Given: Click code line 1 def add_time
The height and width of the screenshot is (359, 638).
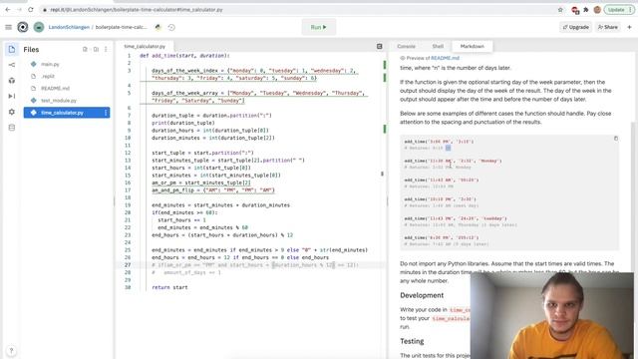Looking at the screenshot, I should tap(184, 56).
